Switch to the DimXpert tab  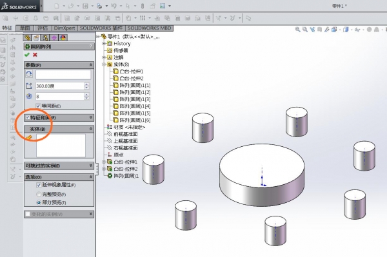64,28
